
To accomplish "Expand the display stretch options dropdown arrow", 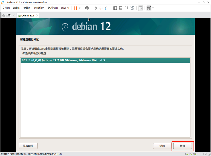I will click(153, 8).
